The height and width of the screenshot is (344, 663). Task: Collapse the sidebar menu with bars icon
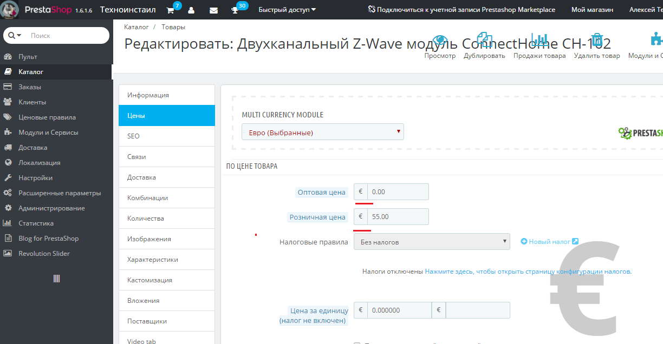(56, 279)
